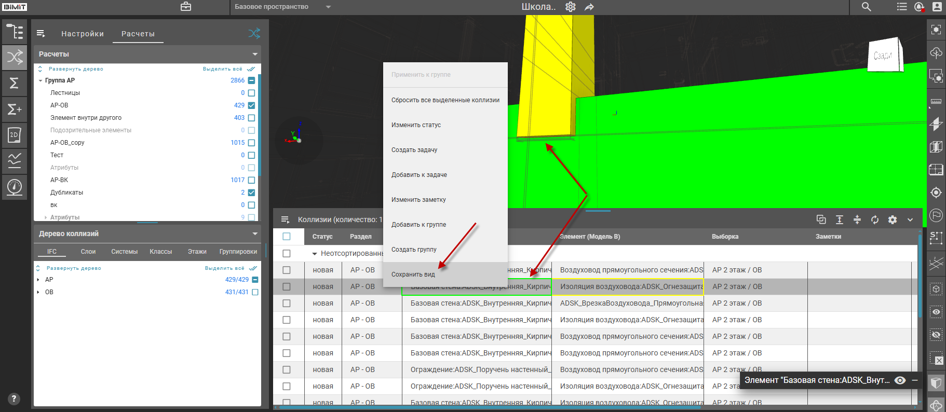Open the help question mark icon

(14, 399)
